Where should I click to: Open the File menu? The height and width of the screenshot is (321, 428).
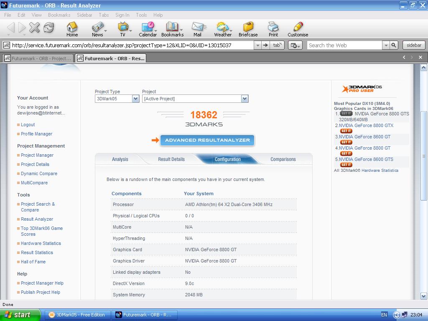8,15
